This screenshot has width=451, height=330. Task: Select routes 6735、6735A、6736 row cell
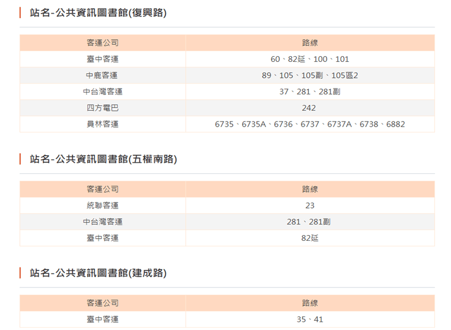click(x=310, y=124)
